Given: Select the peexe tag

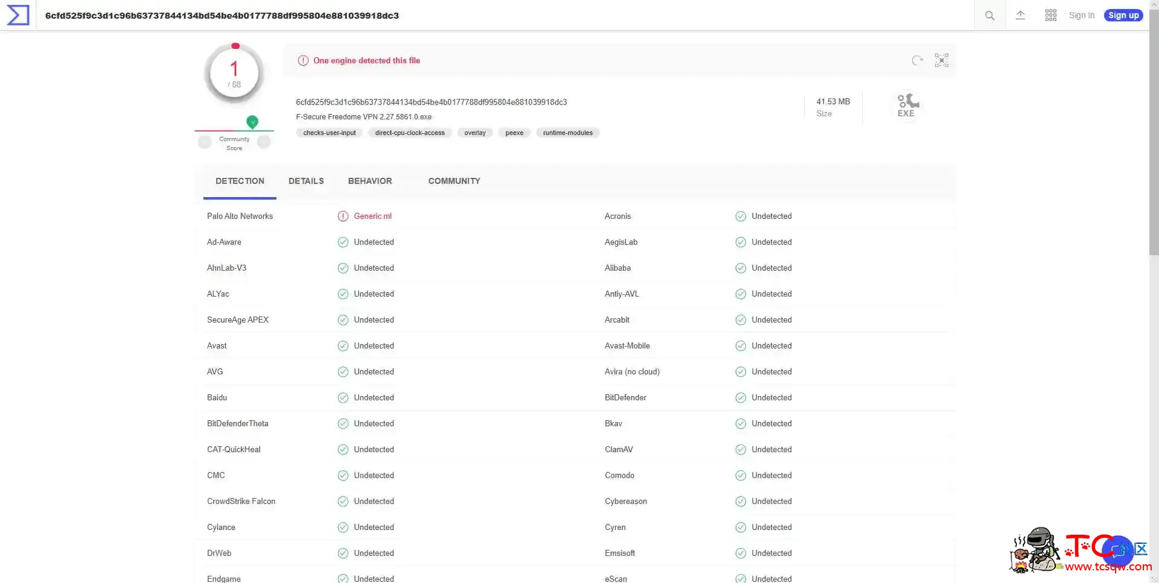Looking at the screenshot, I should (514, 133).
